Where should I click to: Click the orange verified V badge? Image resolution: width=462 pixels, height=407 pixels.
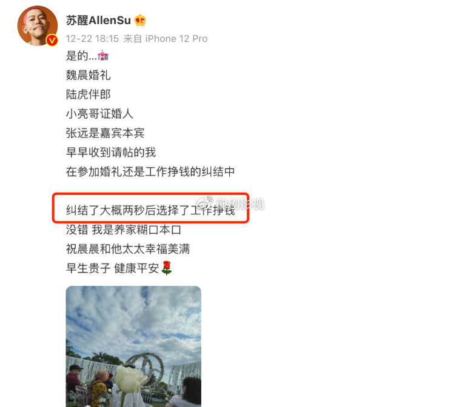tap(52, 40)
